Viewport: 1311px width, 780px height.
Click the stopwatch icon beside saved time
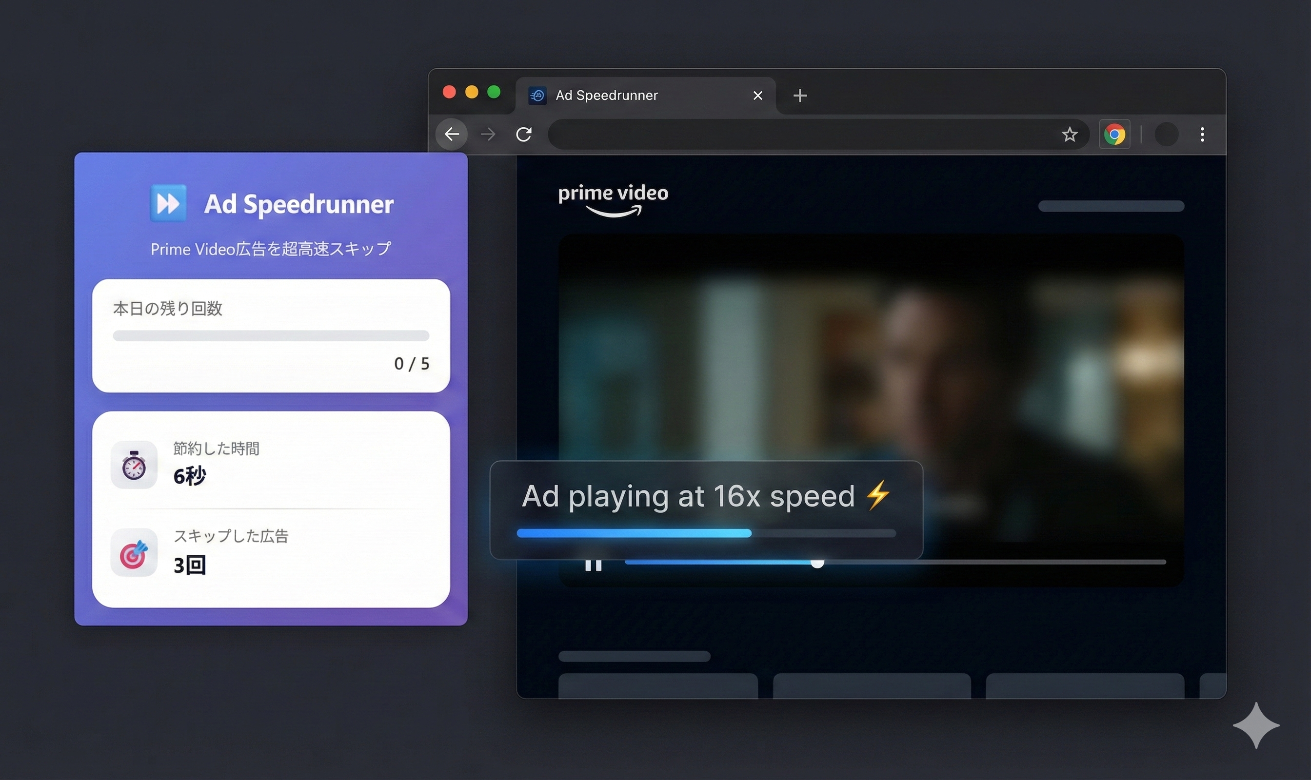point(134,465)
